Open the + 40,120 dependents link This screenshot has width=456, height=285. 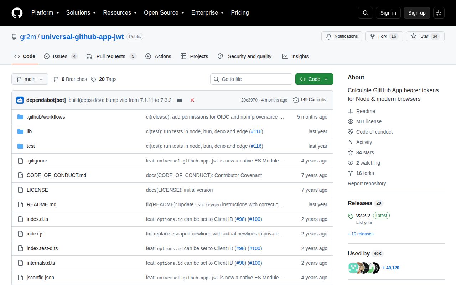pyautogui.click(x=391, y=268)
